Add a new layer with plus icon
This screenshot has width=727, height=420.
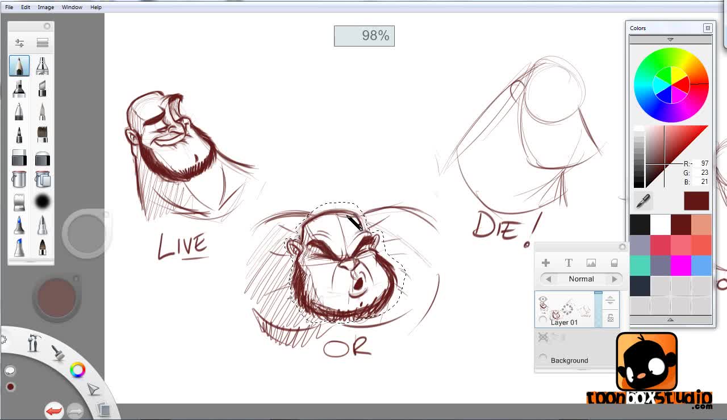point(546,263)
